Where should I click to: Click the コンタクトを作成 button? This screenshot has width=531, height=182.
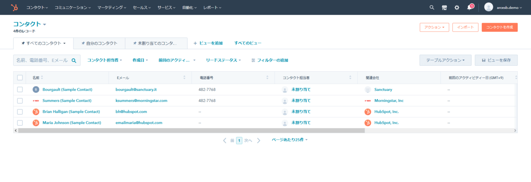(499, 27)
